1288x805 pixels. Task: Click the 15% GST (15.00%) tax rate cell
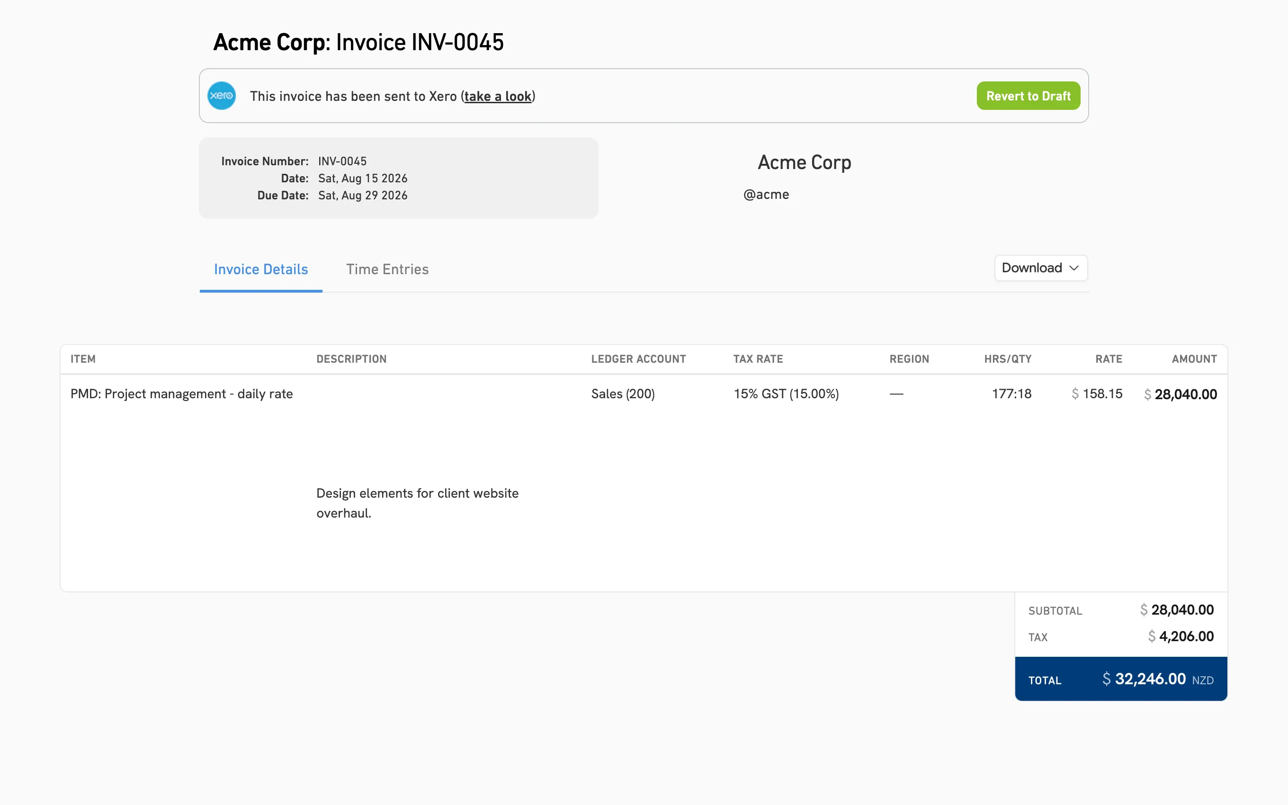[x=786, y=394]
